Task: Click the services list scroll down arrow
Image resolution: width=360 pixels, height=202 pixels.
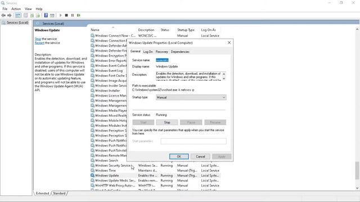Action: coord(357,188)
